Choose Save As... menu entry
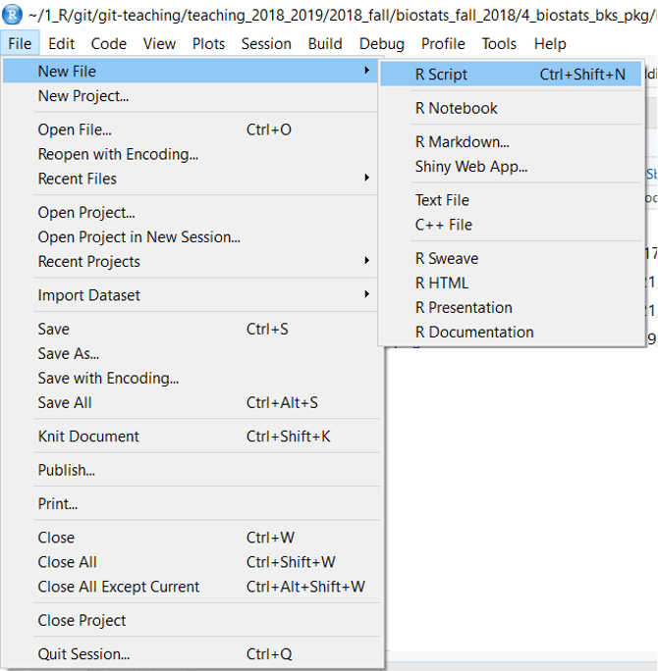Viewport: 658px width, 671px height. [191, 353]
